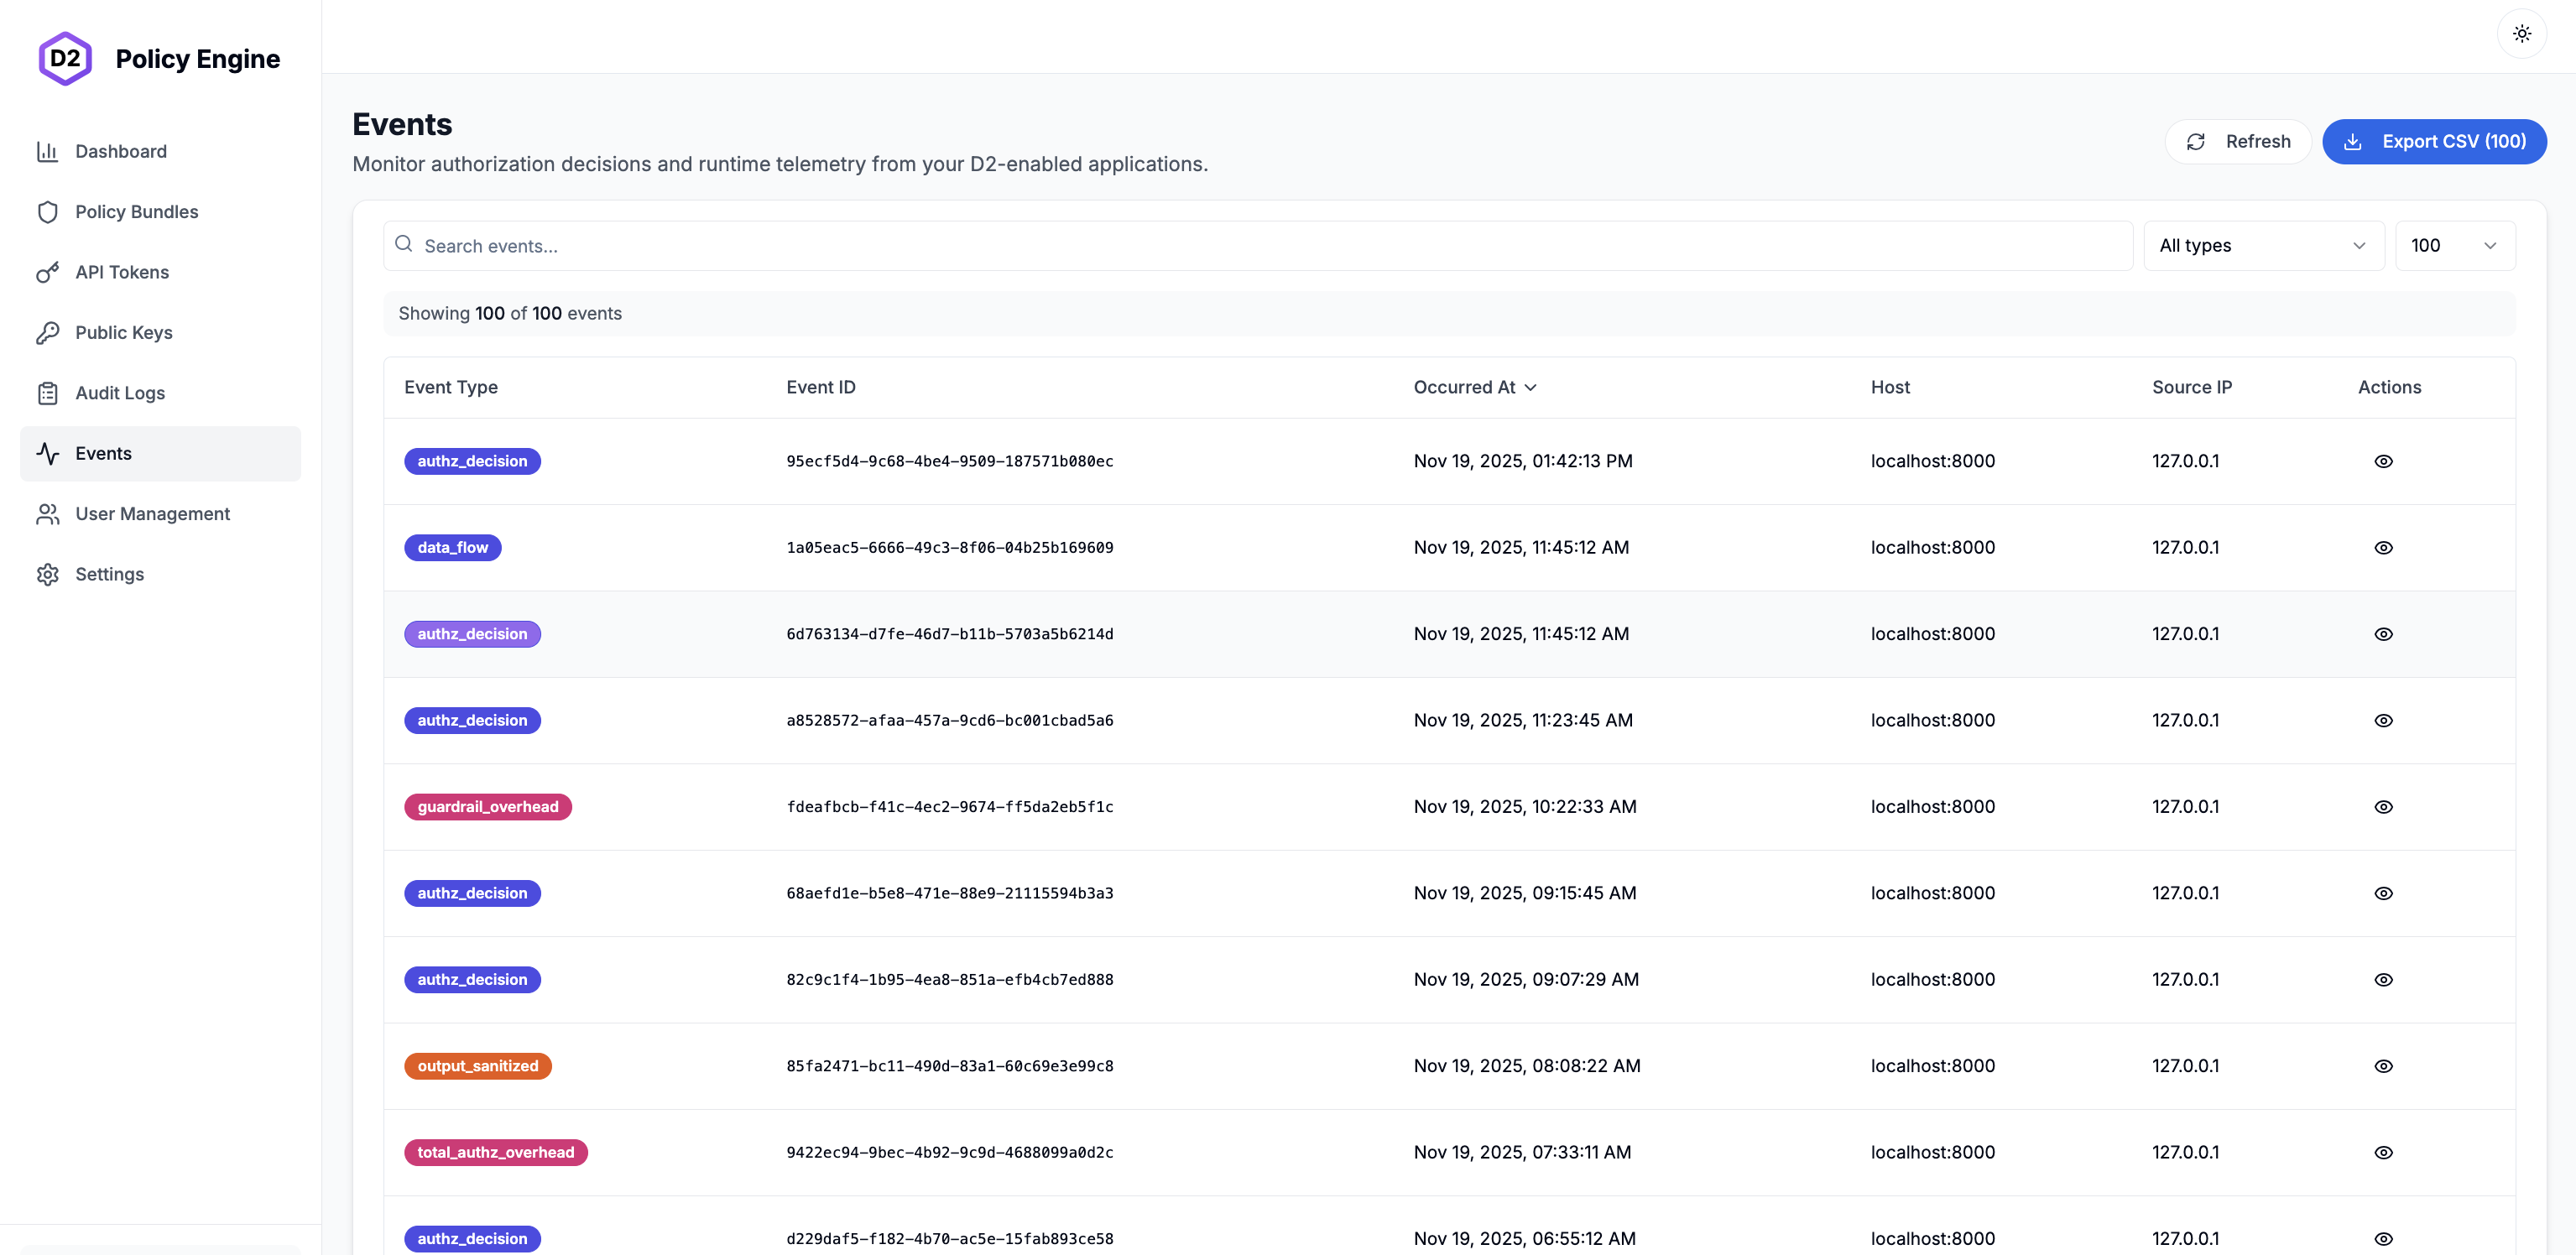Open the Audit Logs section
The image size is (2576, 1255).
click(120, 393)
